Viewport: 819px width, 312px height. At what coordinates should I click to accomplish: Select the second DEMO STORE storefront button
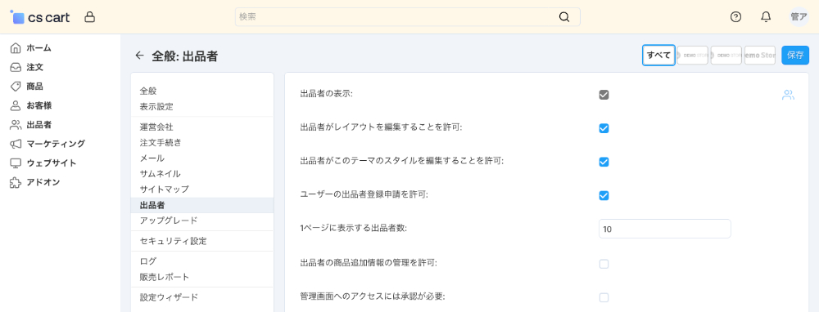click(726, 56)
